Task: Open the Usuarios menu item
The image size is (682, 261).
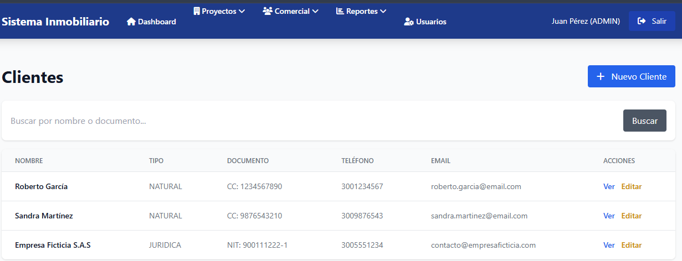Action: (x=425, y=22)
